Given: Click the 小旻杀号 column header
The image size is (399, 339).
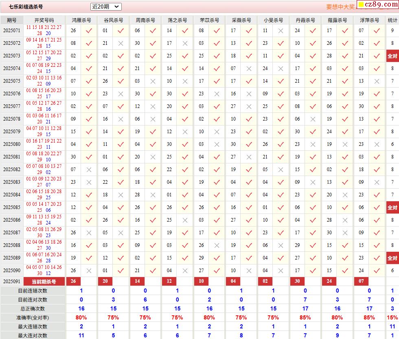Looking at the screenshot, I should click(273, 20).
